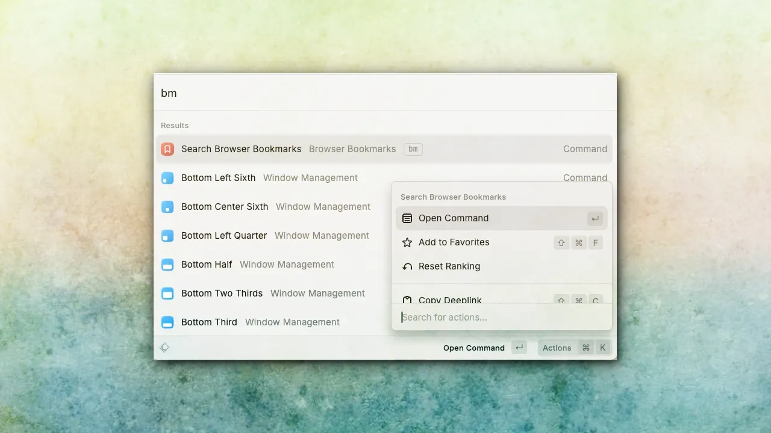The height and width of the screenshot is (433, 771).
Task: Select the Bottom Center Sixth result
Action: [x=273, y=207]
